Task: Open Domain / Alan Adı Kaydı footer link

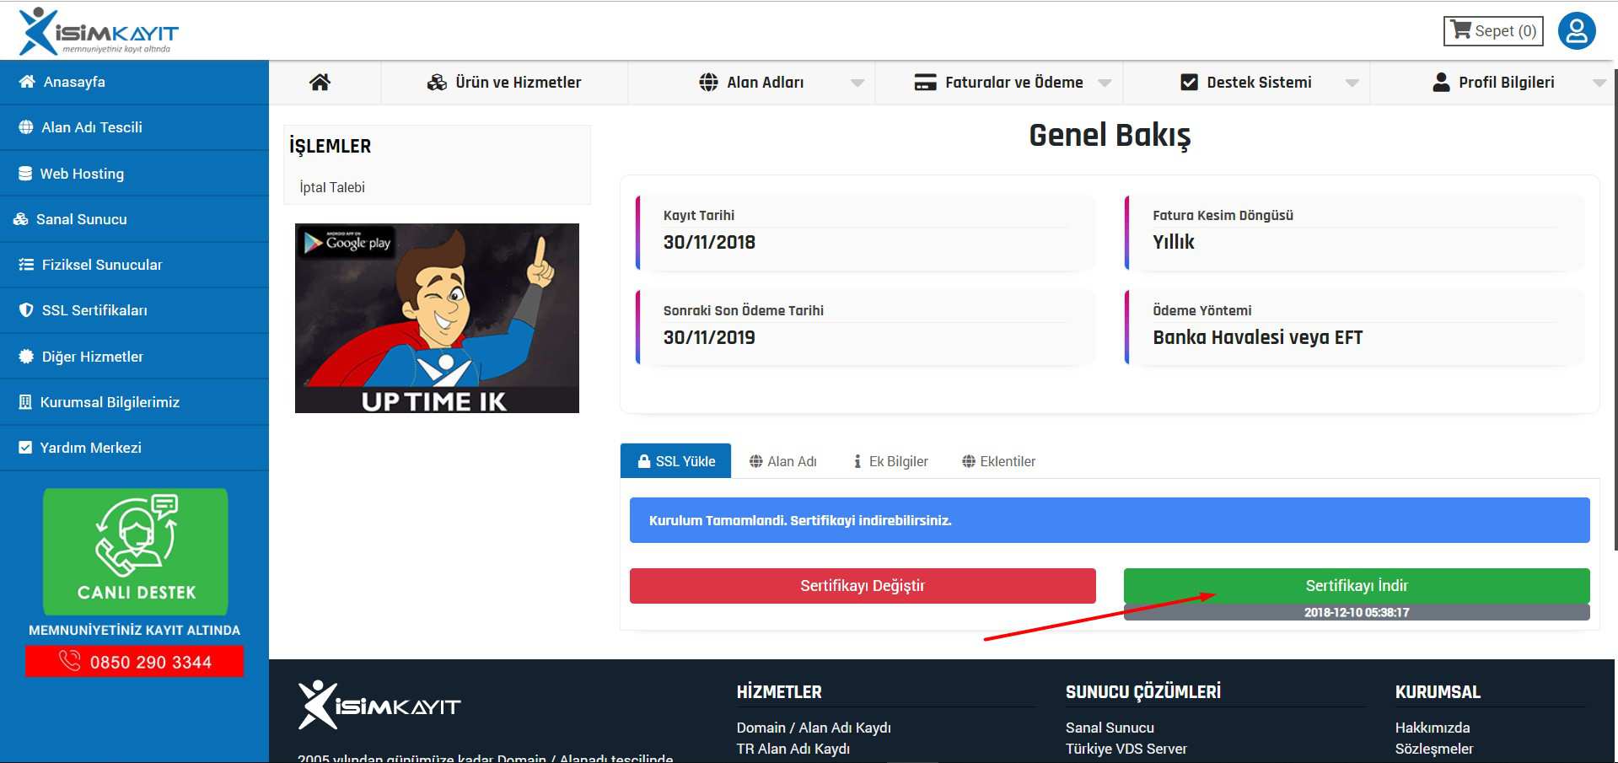Action: tap(814, 728)
